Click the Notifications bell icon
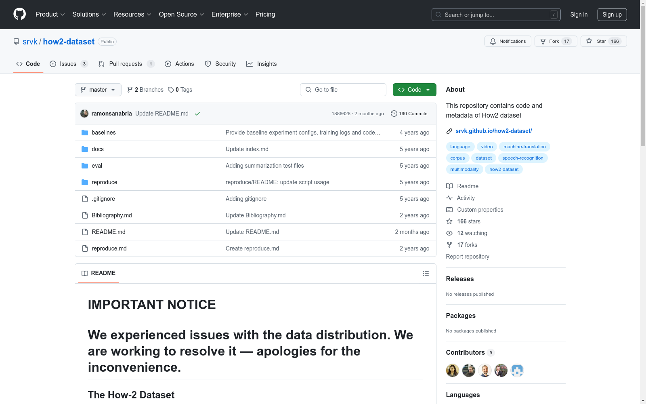The width and height of the screenshot is (646, 404). 493,41
